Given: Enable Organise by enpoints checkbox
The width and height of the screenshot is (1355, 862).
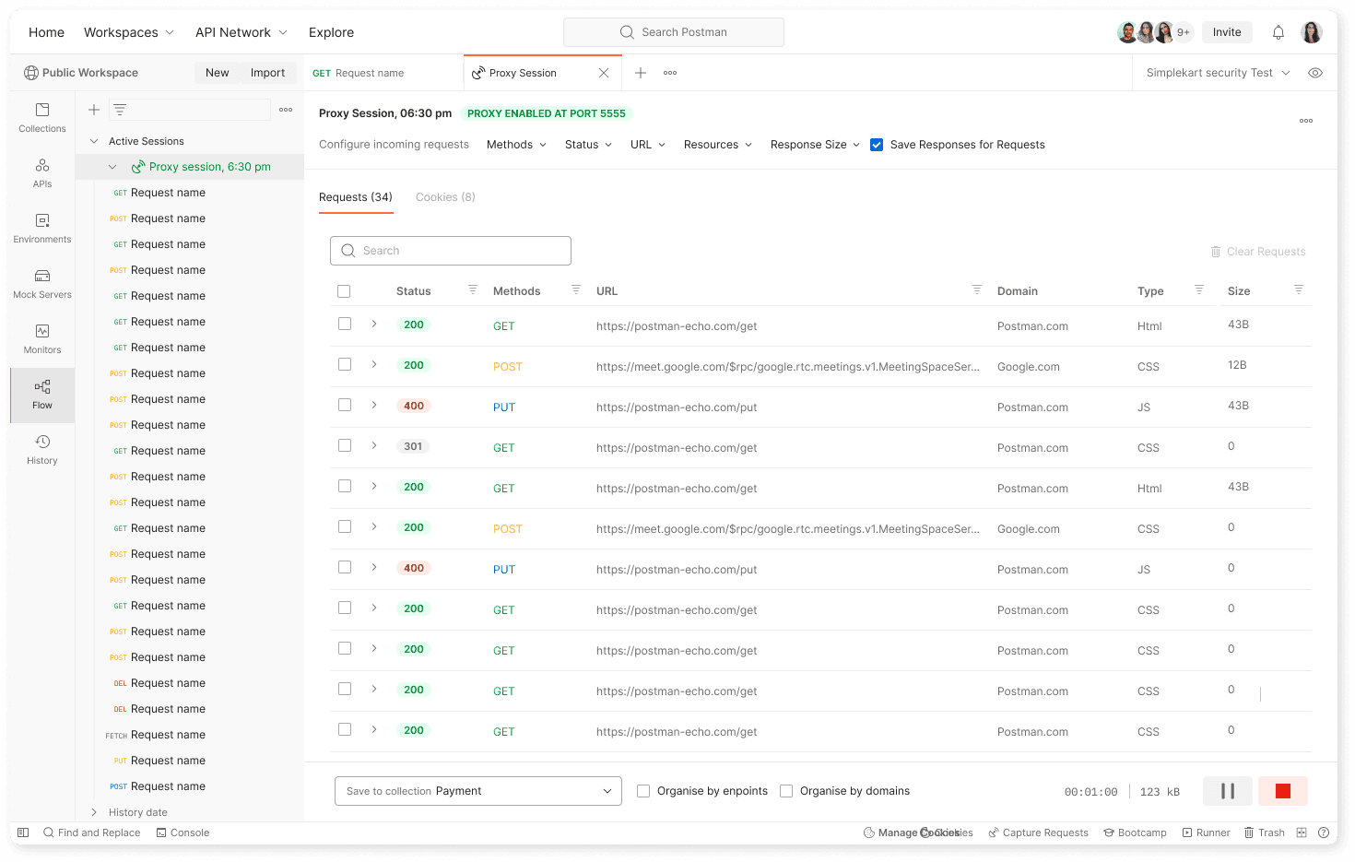Looking at the screenshot, I should coord(643,791).
